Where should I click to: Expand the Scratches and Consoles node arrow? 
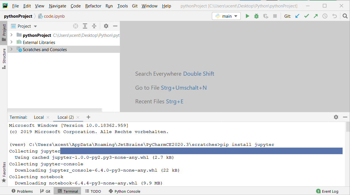point(11,49)
